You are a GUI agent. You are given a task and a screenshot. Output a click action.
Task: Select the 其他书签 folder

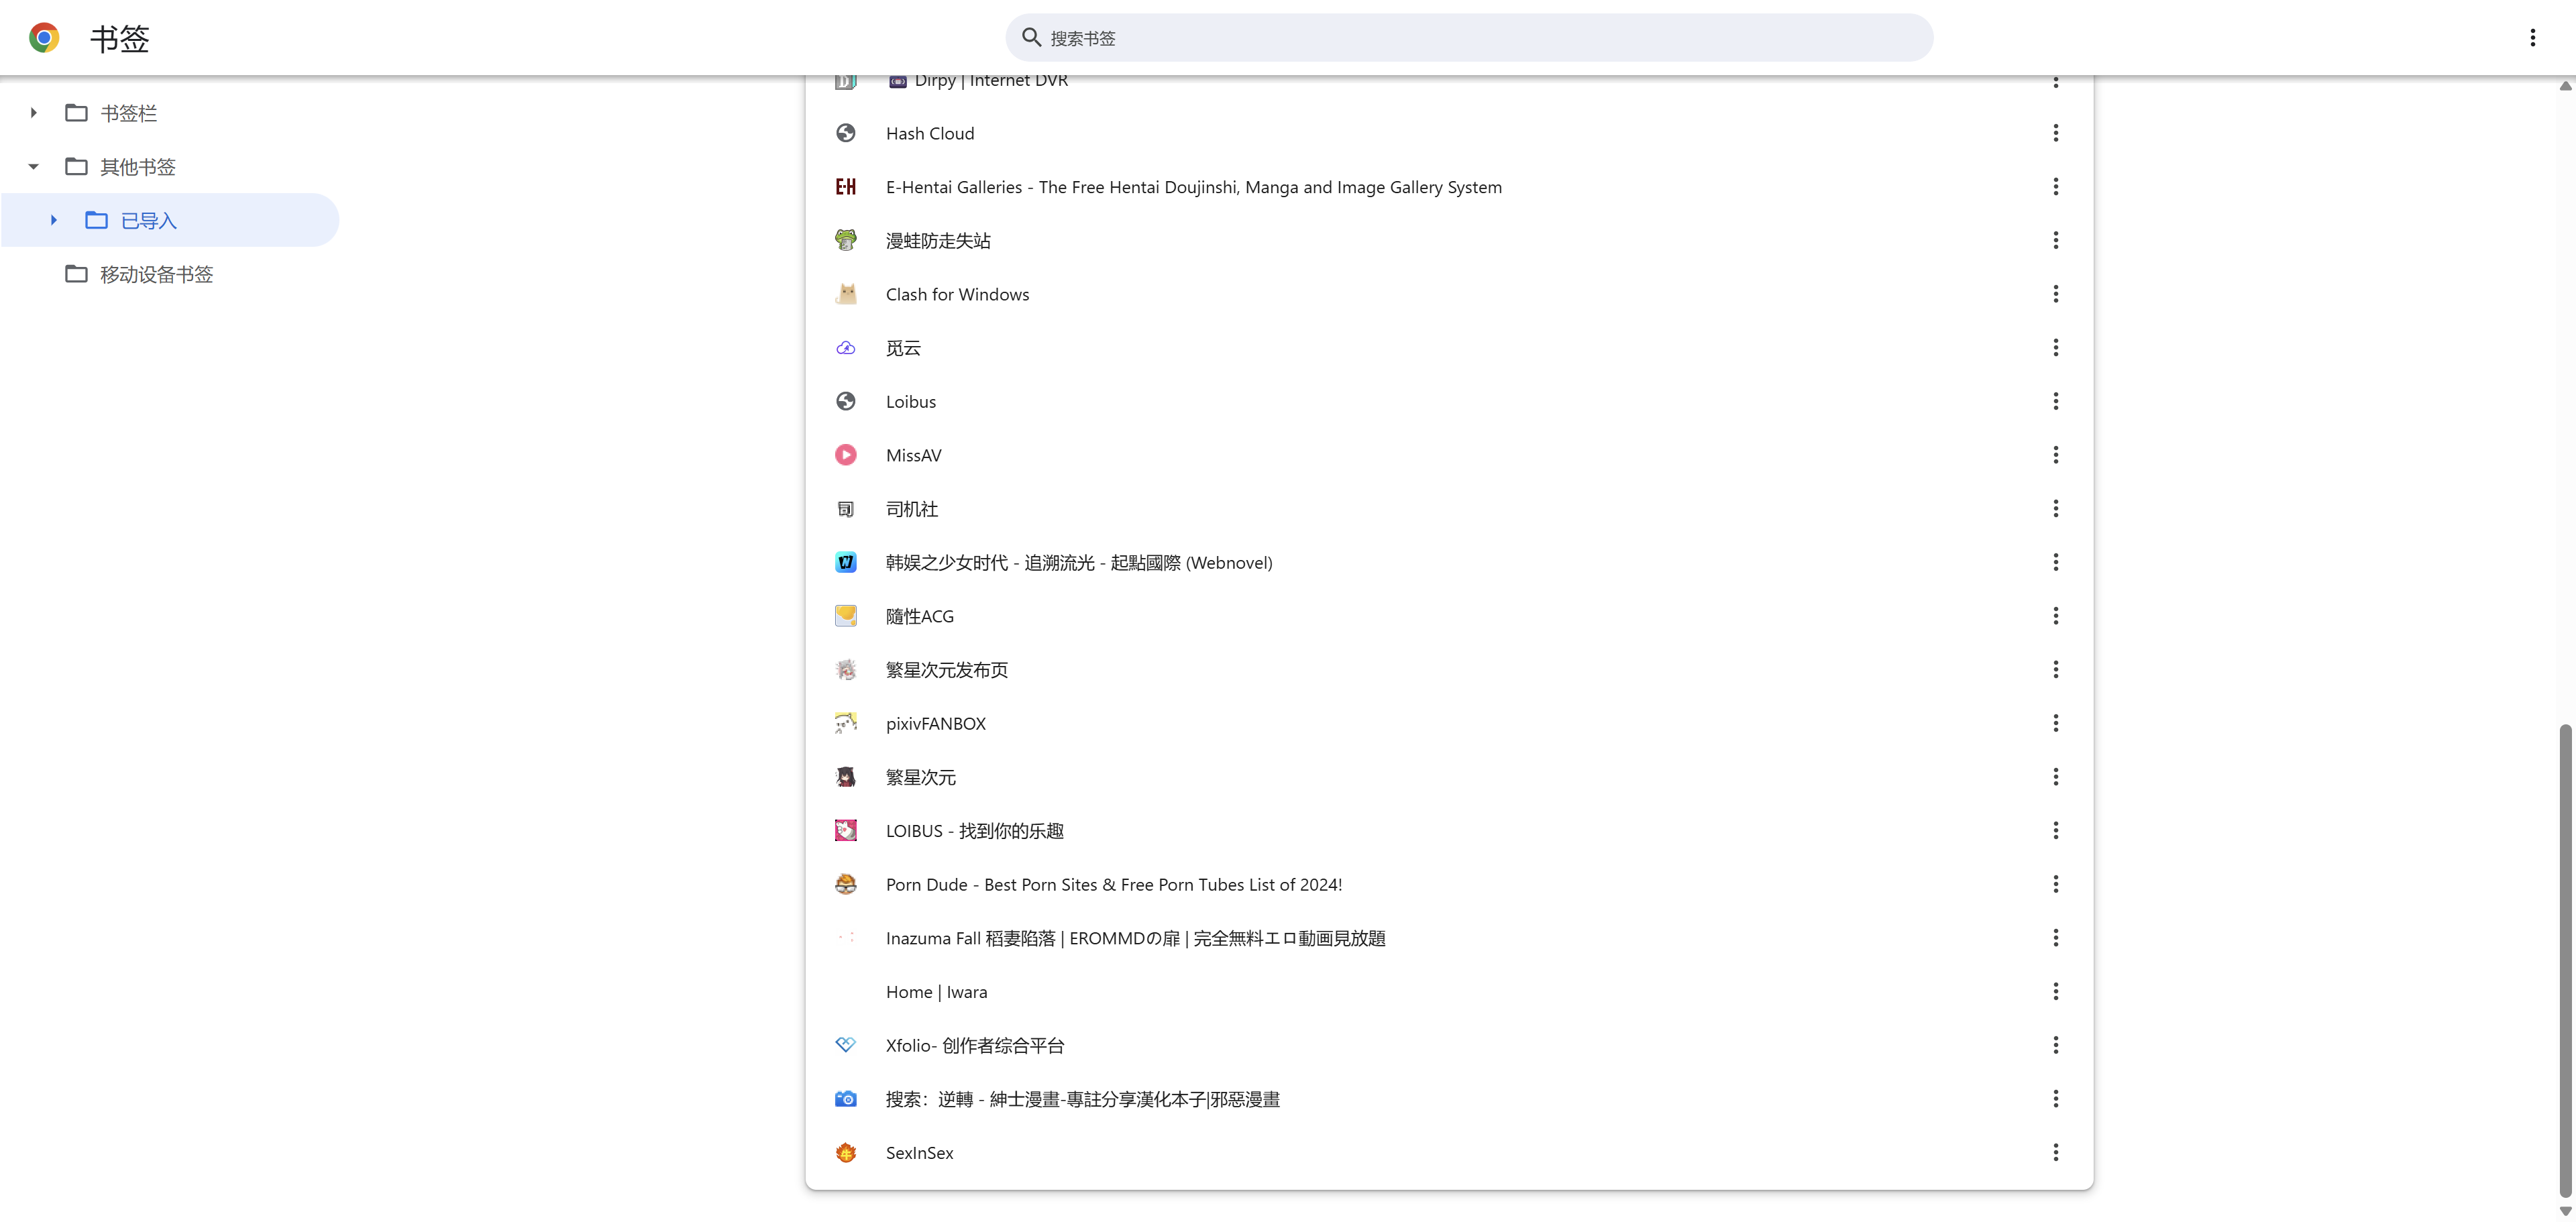[x=138, y=167]
